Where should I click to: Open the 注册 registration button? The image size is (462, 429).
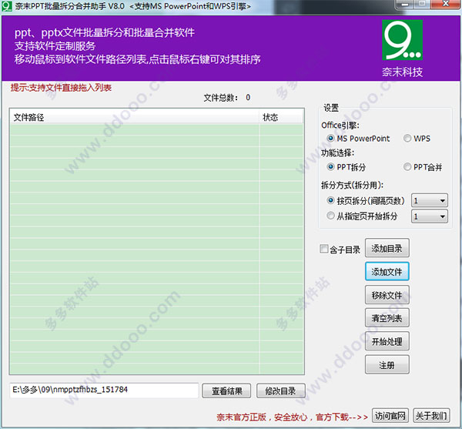pos(387,365)
